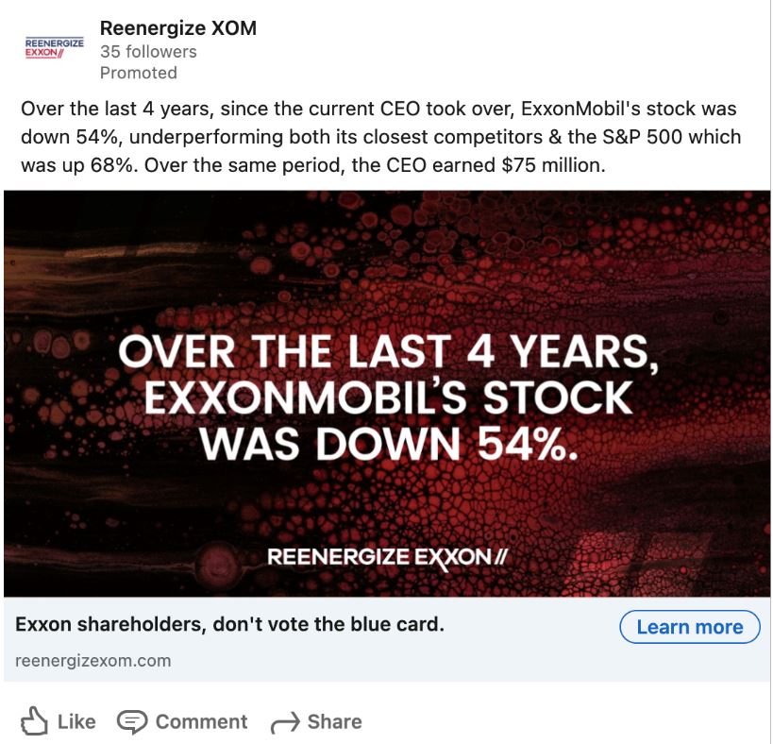This screenshot has width=773, height=744.
Task: Click the Share arrow icon
Action: click(284, 722)
